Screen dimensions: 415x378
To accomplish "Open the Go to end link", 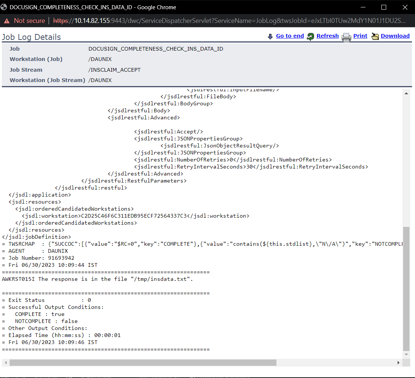I will (290, 36).
